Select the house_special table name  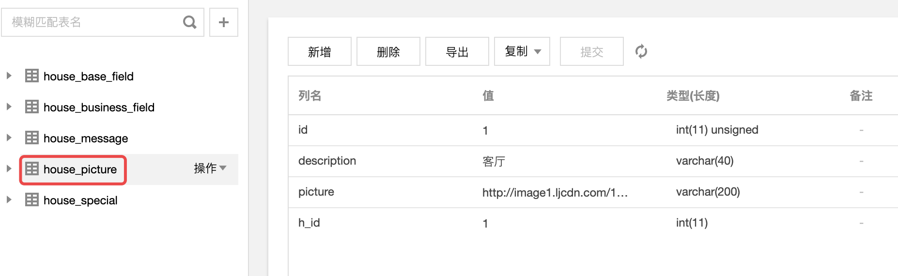click(x=80, y=200)
